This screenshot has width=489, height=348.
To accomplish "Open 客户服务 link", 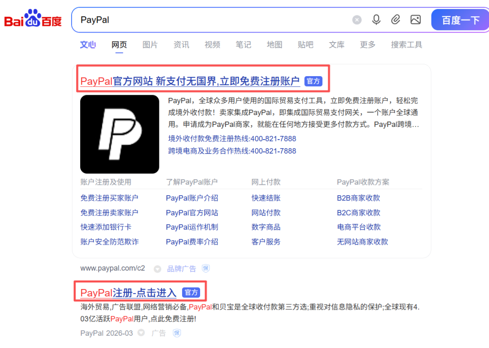I will pyautogui.click(x=266, y=242).
